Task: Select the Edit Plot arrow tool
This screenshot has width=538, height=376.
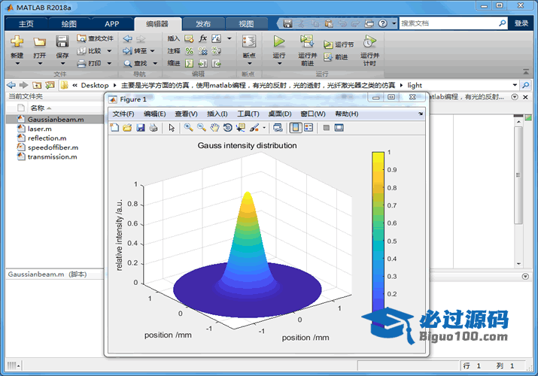Action: 172,128
